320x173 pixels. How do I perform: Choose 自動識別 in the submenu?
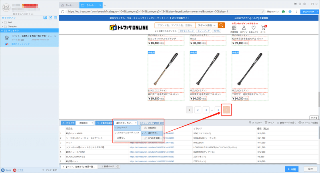point(152,128)
